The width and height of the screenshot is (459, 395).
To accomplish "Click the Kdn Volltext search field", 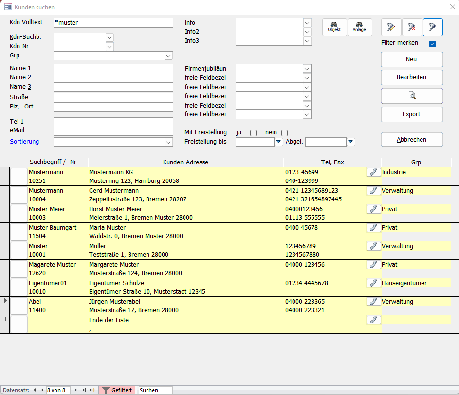I will (x=113, y=23).
